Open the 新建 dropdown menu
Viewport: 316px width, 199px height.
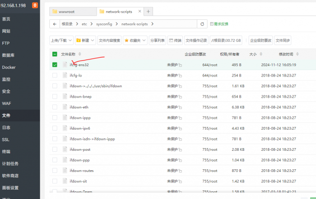85,40
